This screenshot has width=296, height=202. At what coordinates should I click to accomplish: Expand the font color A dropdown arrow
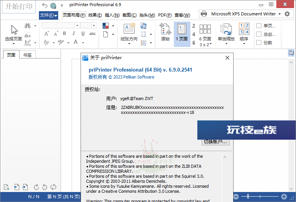[83, 43]
